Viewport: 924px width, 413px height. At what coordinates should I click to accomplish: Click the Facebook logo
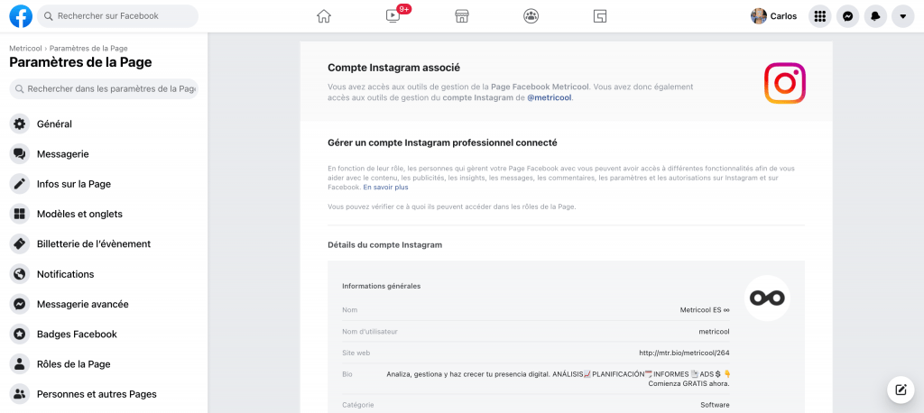[x=21, y=16]
